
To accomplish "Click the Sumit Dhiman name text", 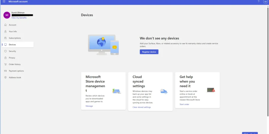I will (18, 13).
